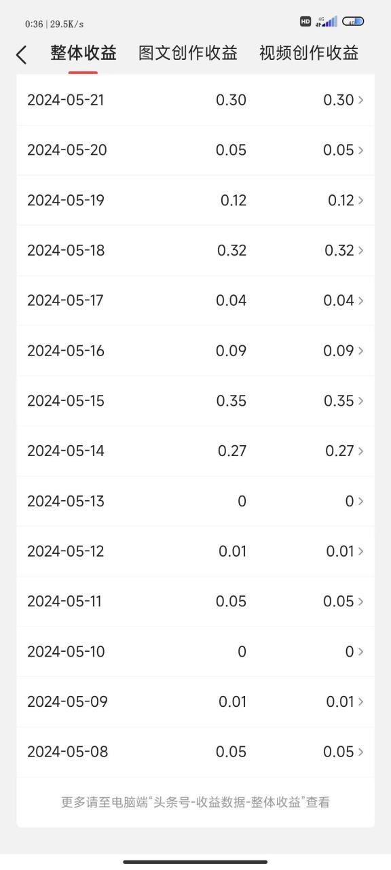
Task: Tap the 2024-05-12 date label
Action: [66, 551]
